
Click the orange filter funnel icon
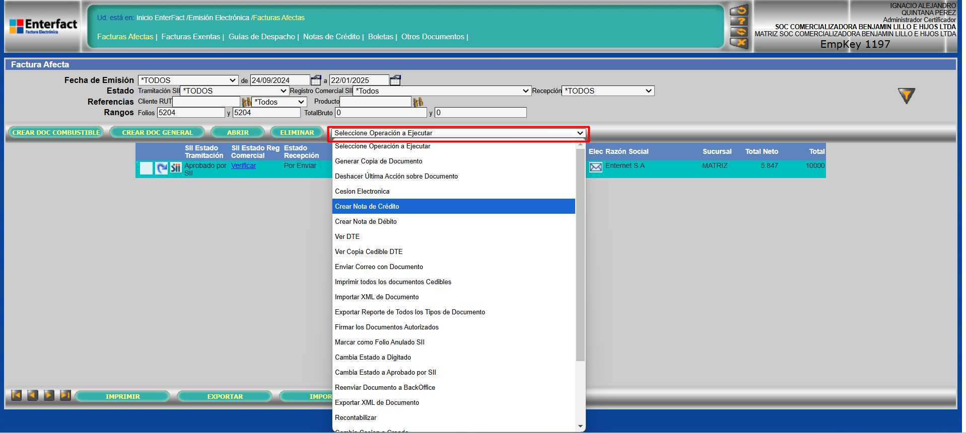pos(906,95)
